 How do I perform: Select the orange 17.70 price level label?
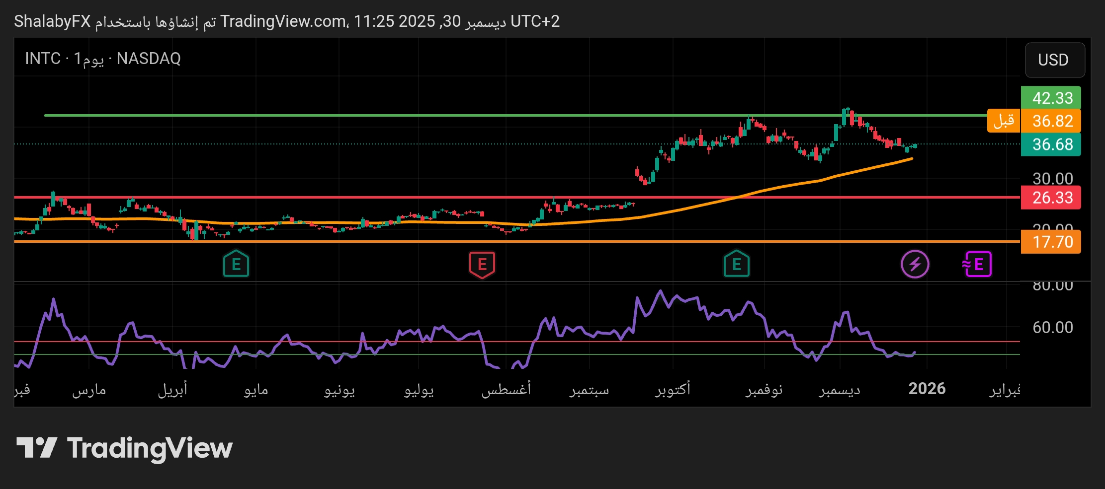click(x=1051, y=242)
